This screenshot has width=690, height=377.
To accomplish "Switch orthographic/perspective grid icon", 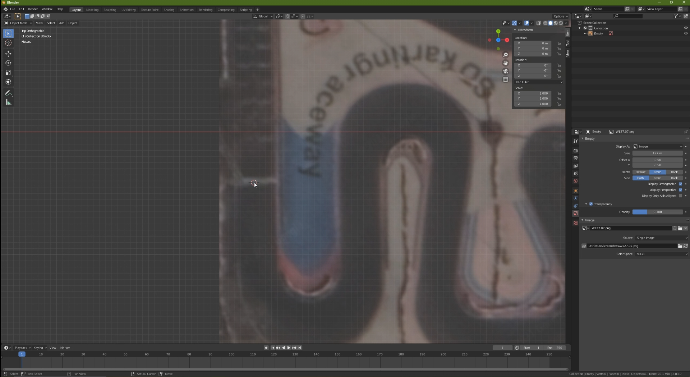I will 506,79.
